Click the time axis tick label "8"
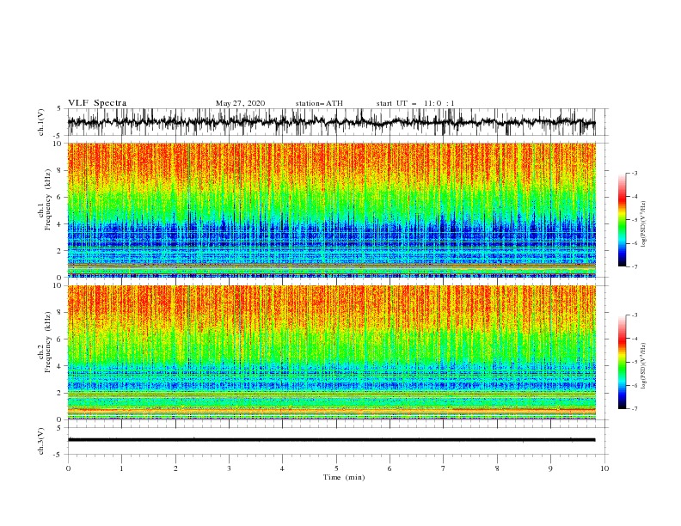 pyautogui.click(x=497, y=468)
